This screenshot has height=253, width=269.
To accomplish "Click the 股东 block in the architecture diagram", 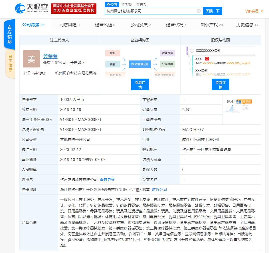I will point(112,53).
